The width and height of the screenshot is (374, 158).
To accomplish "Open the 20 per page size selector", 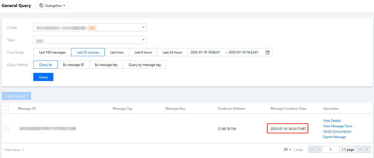I will pos(287,149).
